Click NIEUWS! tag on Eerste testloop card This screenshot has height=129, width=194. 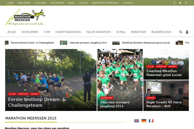[x=35, y=94]
